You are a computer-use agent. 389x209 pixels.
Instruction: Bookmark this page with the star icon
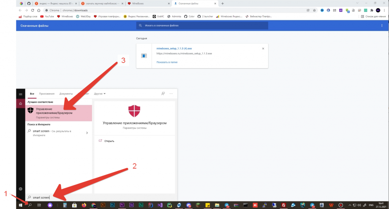314,10
